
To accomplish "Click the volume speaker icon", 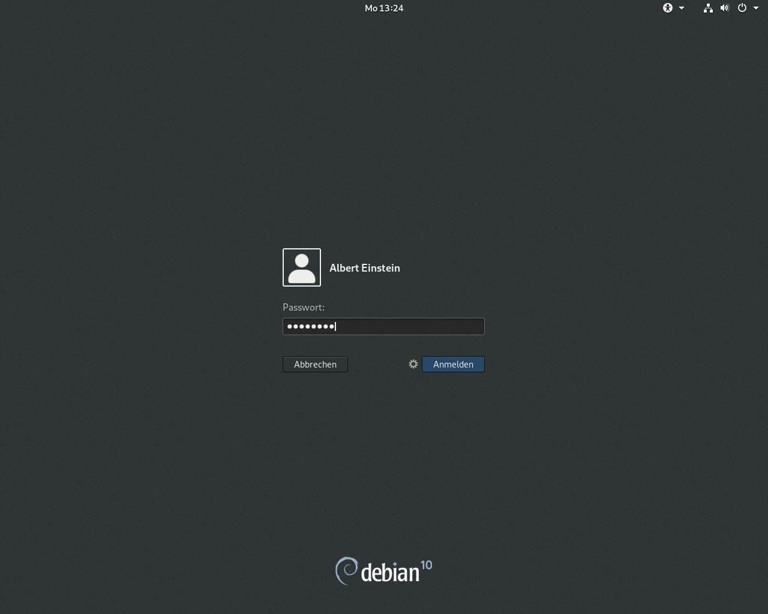I will click(x=725, y=8).
